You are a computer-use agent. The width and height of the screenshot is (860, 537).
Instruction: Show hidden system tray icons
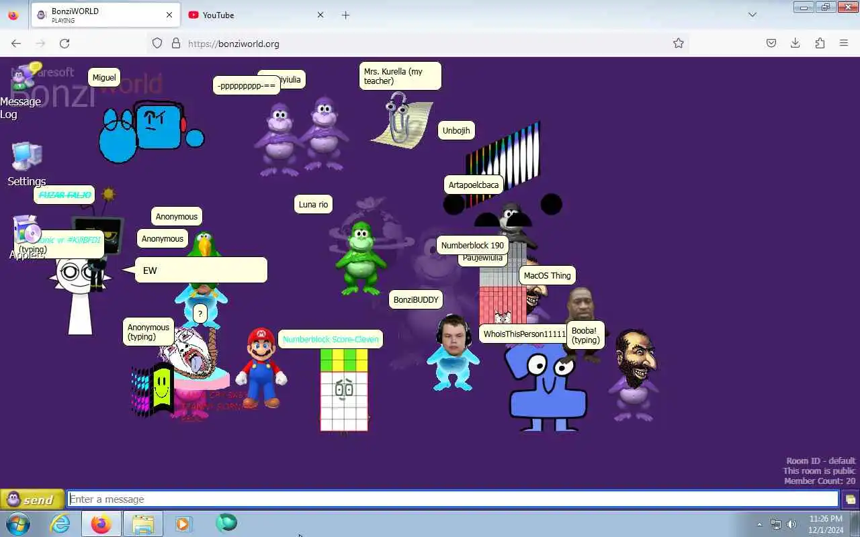760,524
